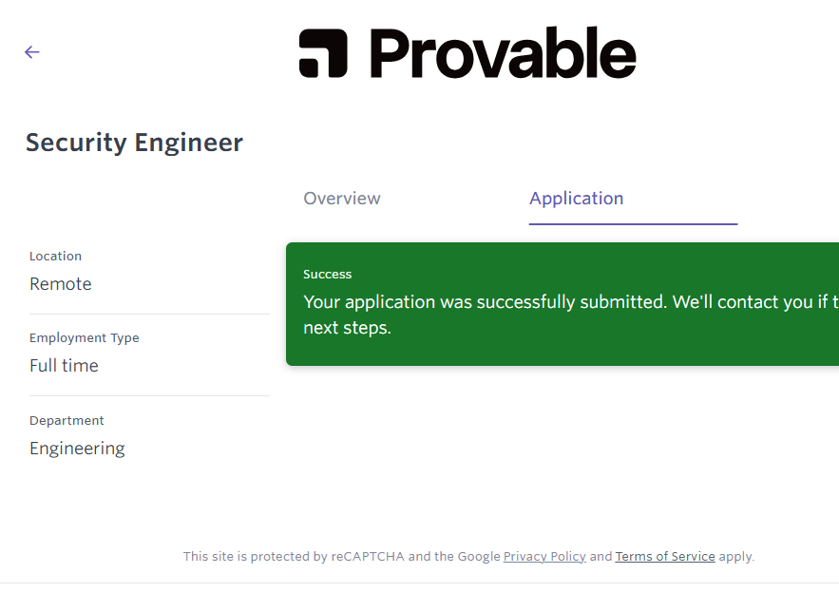The height and width of the screenshot is (593, 839).
Task: Click the back arrow icon
Action: (32, 52)
